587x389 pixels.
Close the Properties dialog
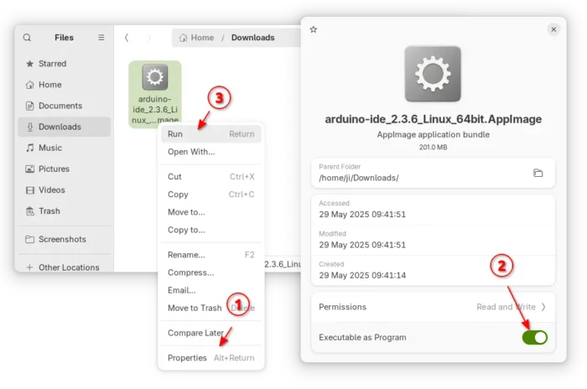pyautogui.click(x=553, y=29)
